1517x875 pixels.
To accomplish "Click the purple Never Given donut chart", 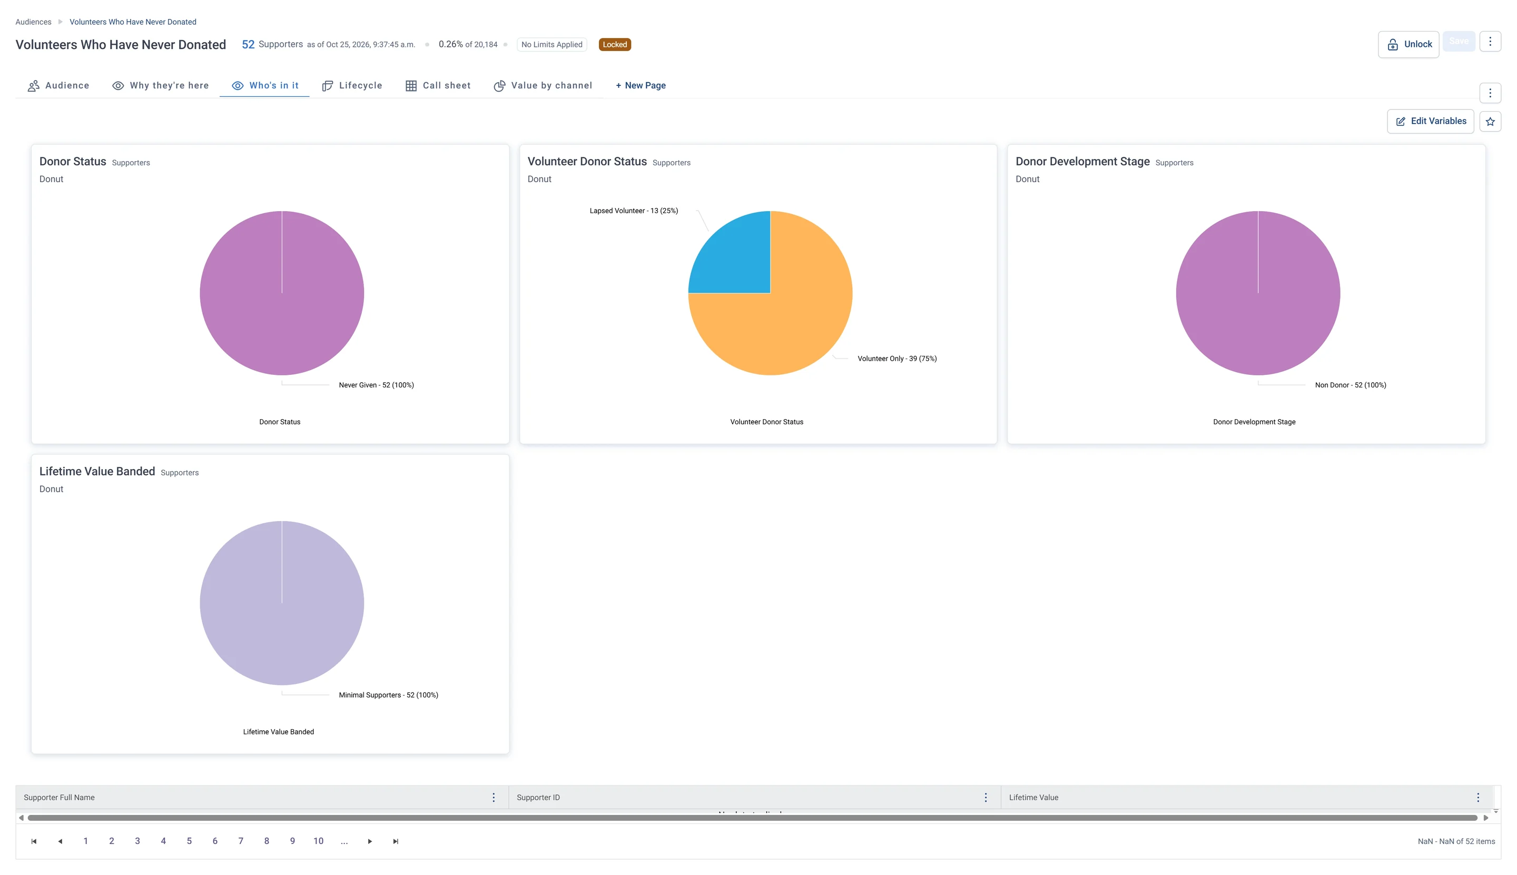I will (x=282, y=293).
